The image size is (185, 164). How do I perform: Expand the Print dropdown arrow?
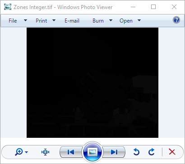point(54,20)
